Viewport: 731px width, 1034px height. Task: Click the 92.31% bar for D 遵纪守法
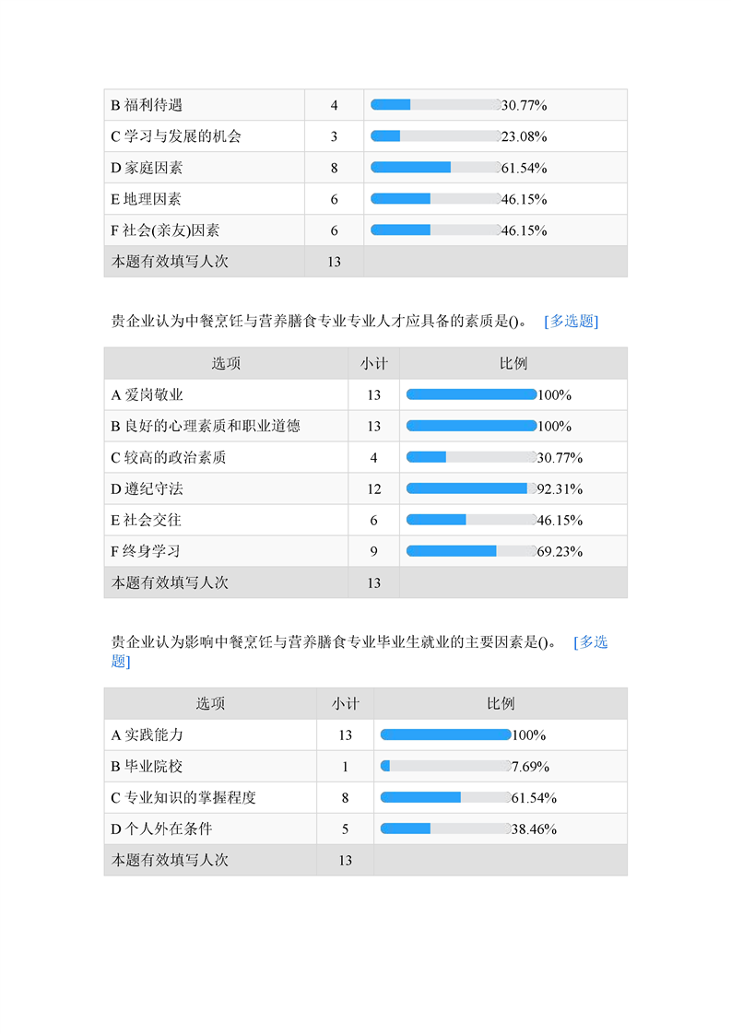point(470,488)
